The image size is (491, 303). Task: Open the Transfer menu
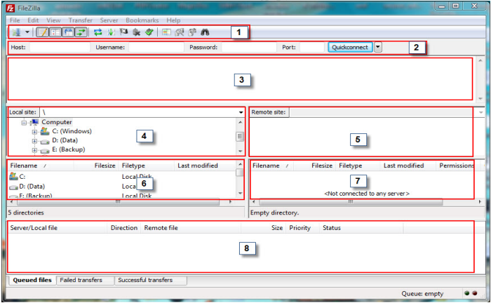tap(81, 20)
